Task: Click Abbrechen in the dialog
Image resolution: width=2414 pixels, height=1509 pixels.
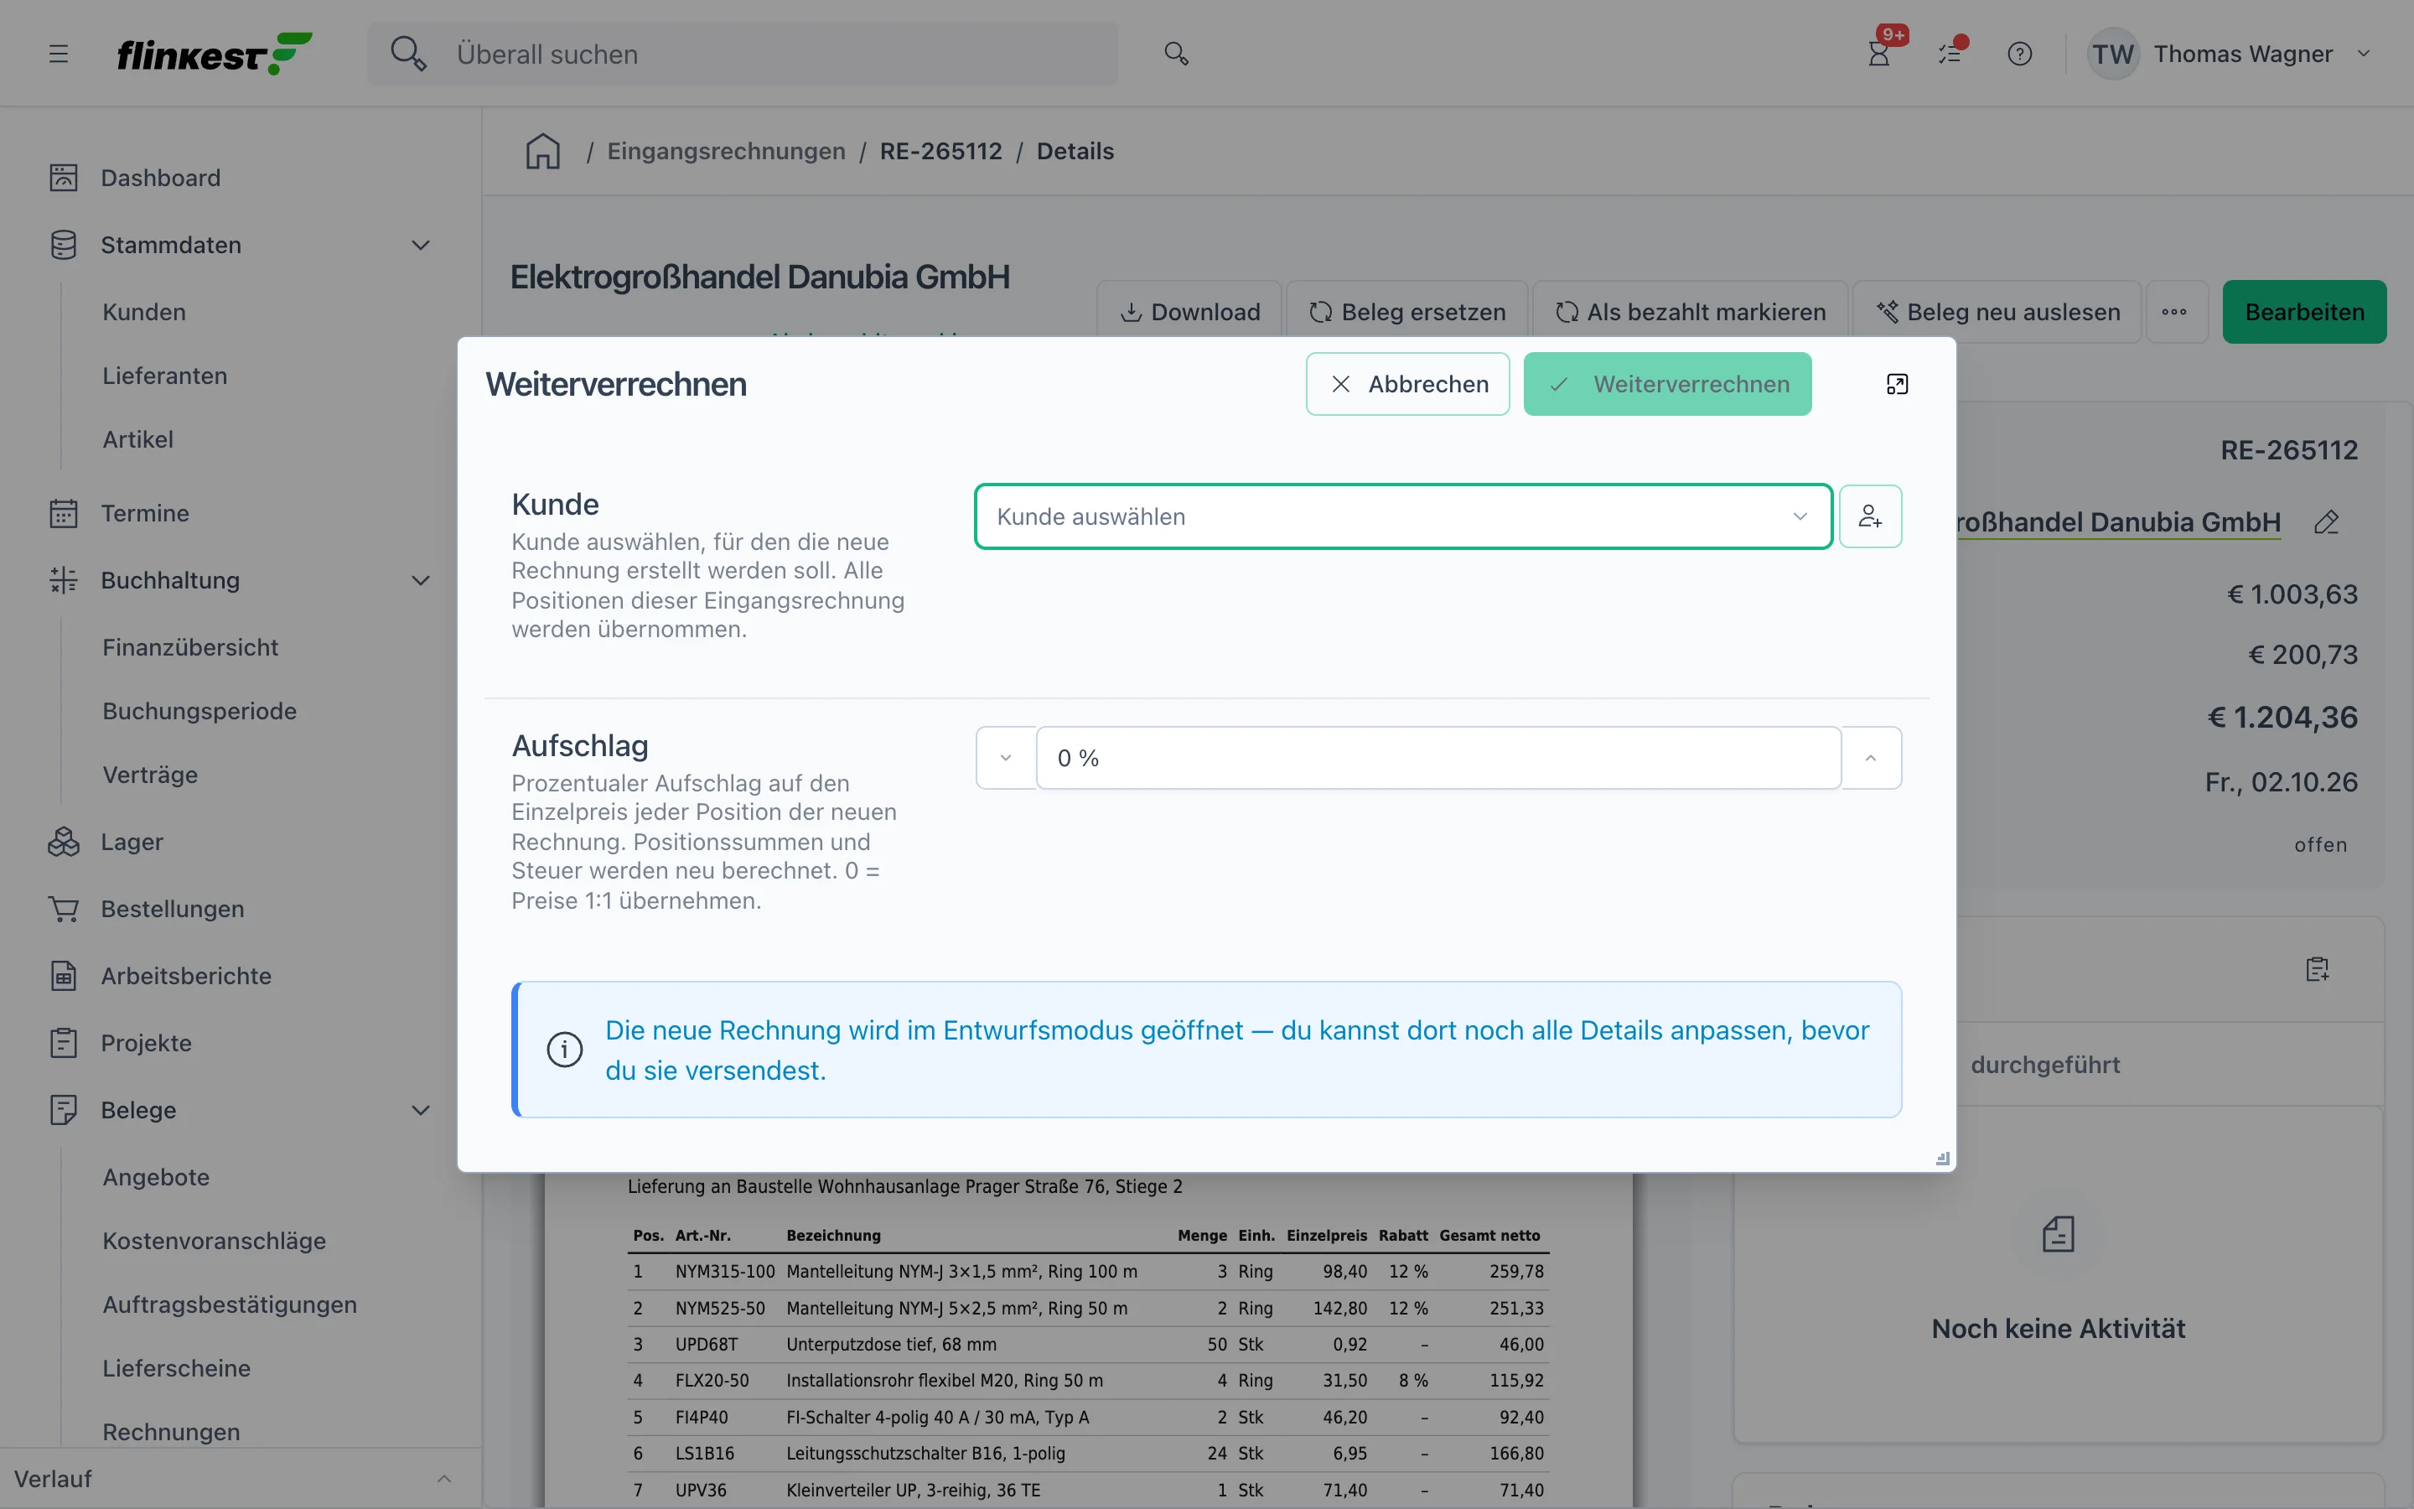Action: point(1407,384)
